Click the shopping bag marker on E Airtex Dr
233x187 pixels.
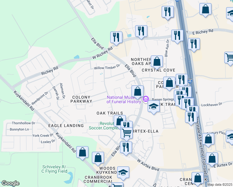coord(212,158)
